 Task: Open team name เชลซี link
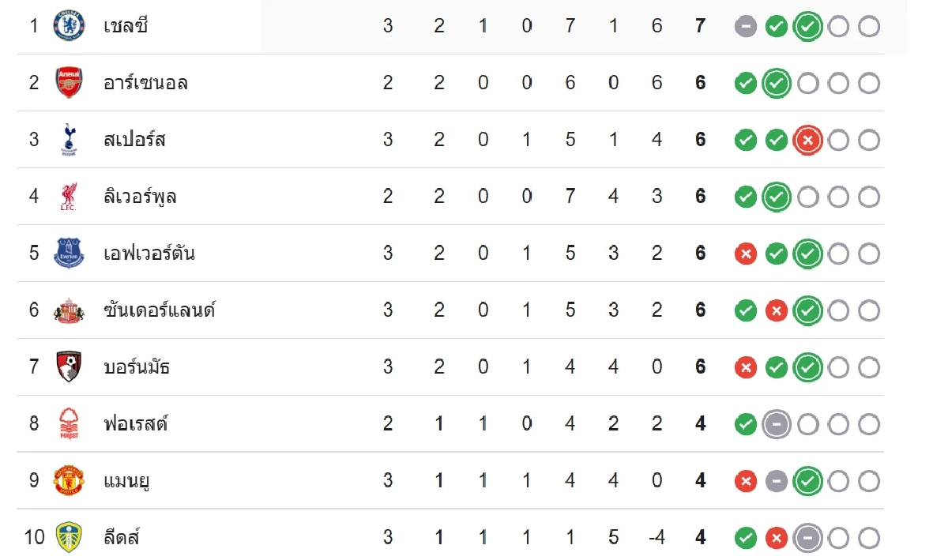click(126, 26)
